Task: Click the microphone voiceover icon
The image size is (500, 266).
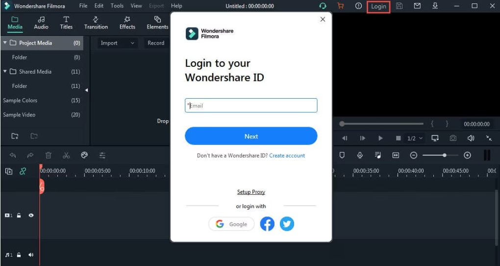Action: (x=360, y=155)
